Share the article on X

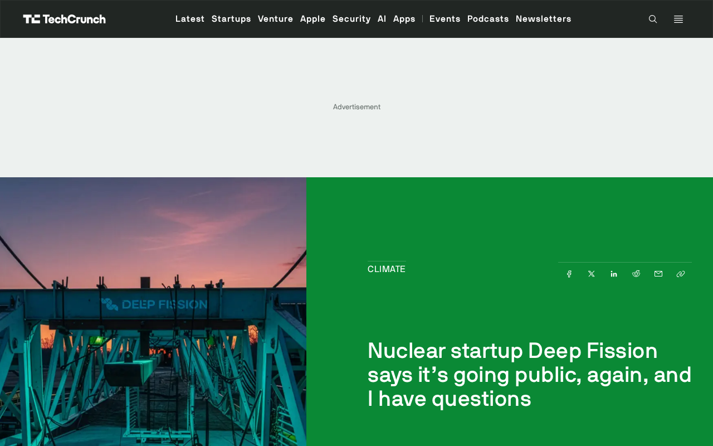(x=592, y=274)
